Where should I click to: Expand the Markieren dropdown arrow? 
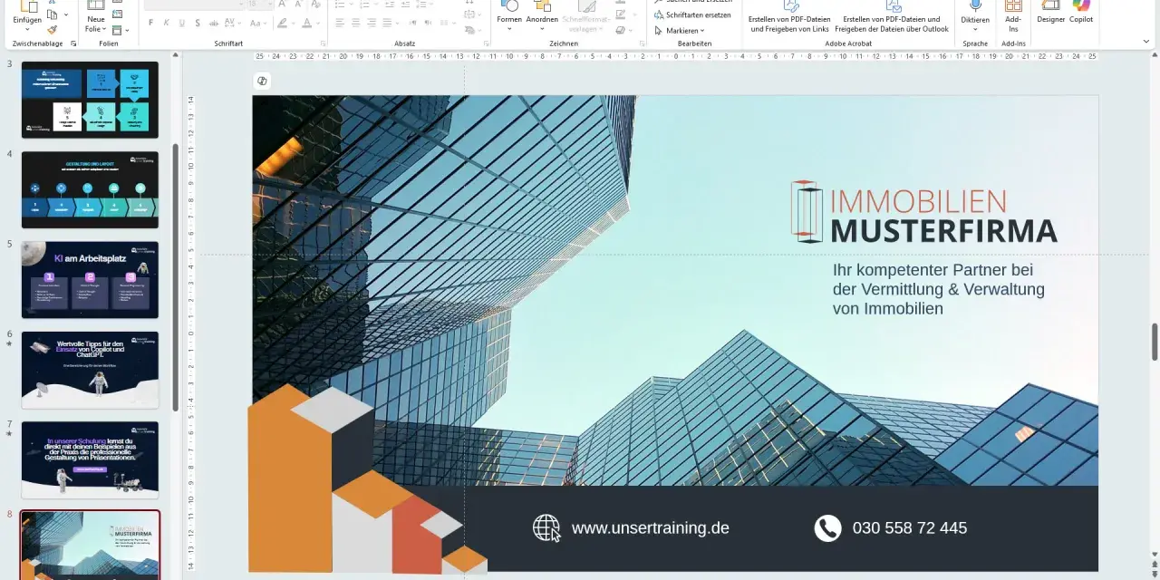[702, 31]
